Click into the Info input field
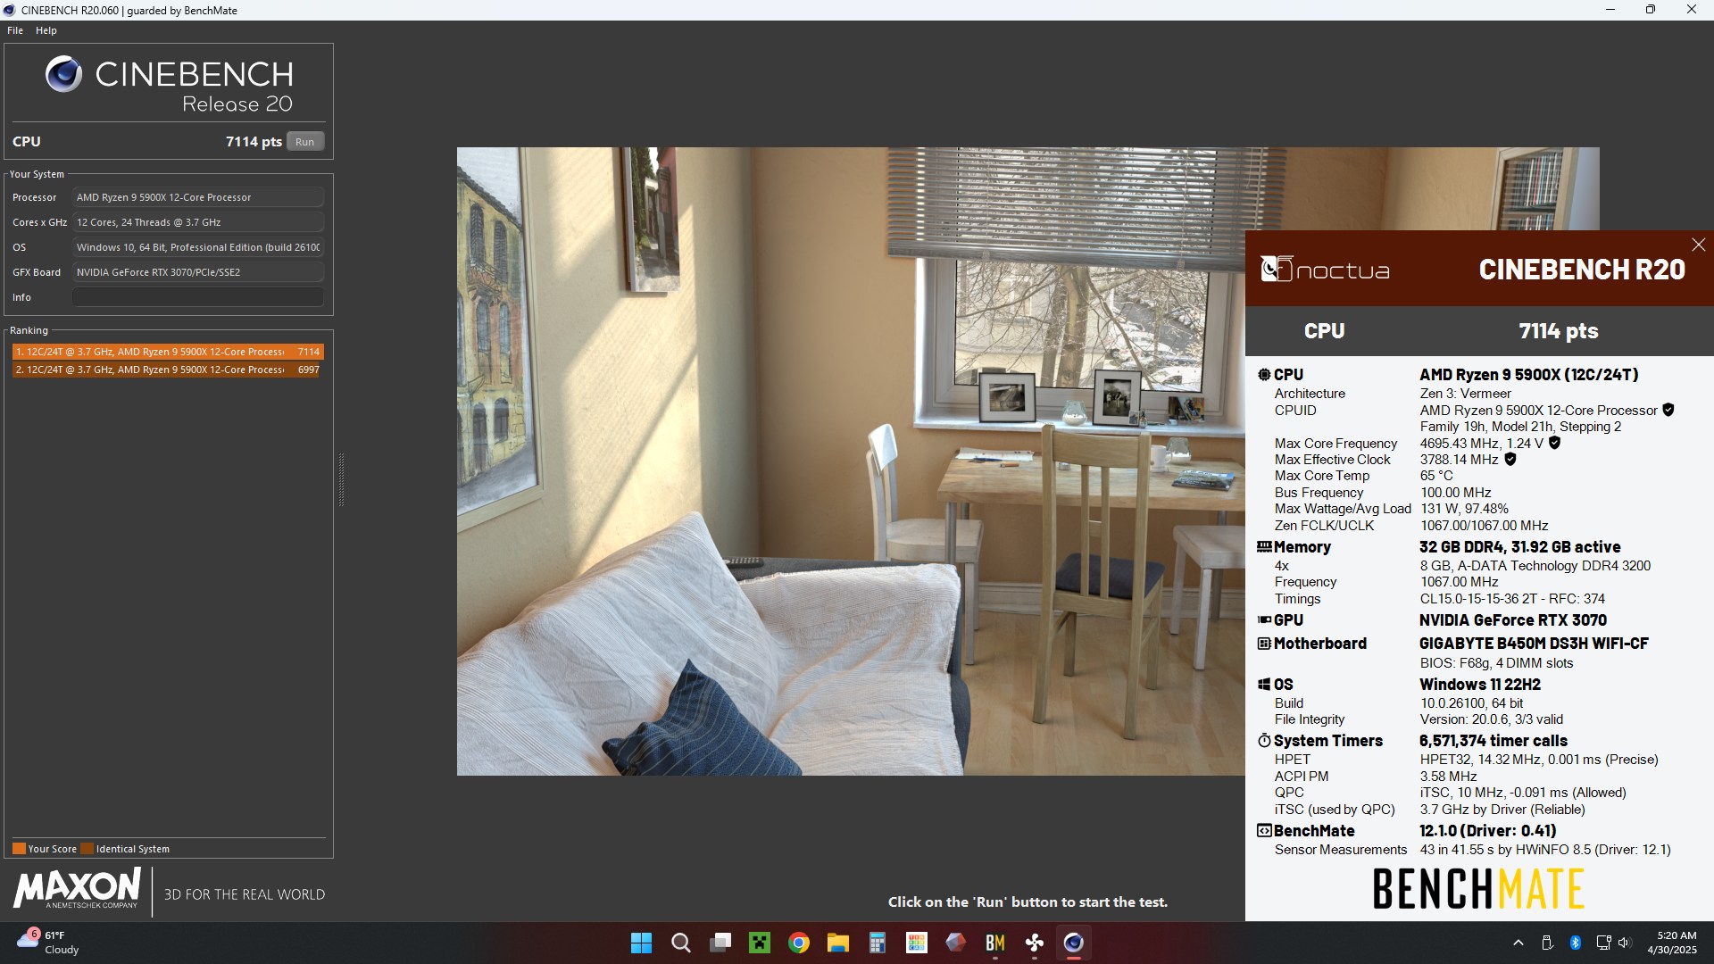Screen dimensions: 1714x964 click(x=198, y=297)
